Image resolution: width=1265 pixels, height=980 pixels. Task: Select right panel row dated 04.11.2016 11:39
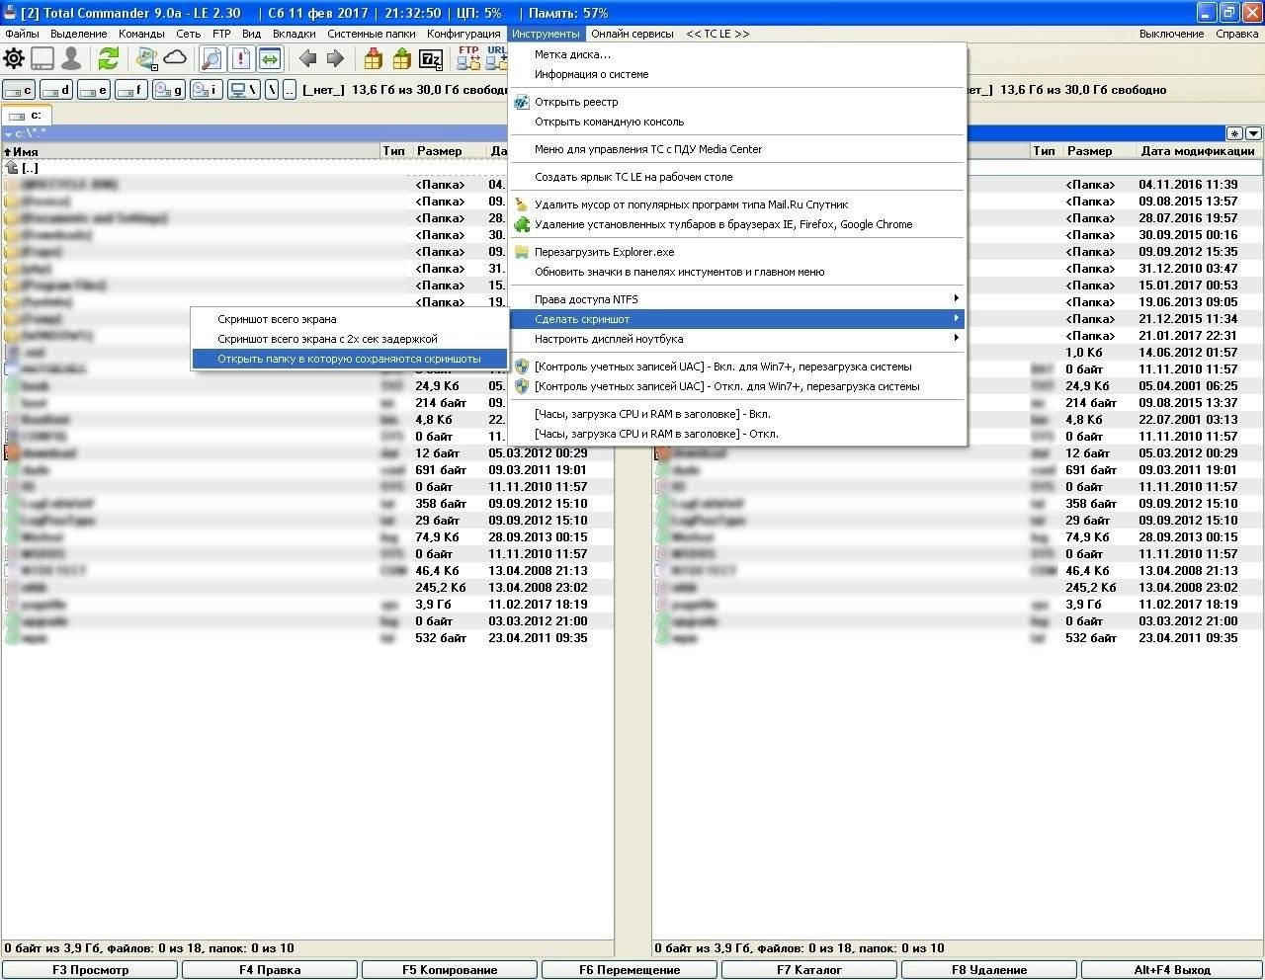point(957,185)
